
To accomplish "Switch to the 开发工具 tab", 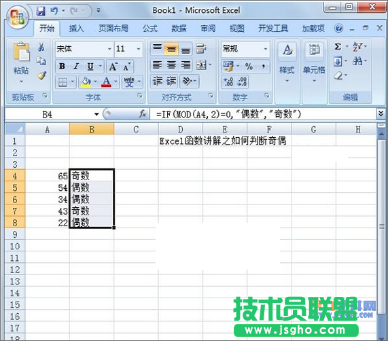I will 273,29.
